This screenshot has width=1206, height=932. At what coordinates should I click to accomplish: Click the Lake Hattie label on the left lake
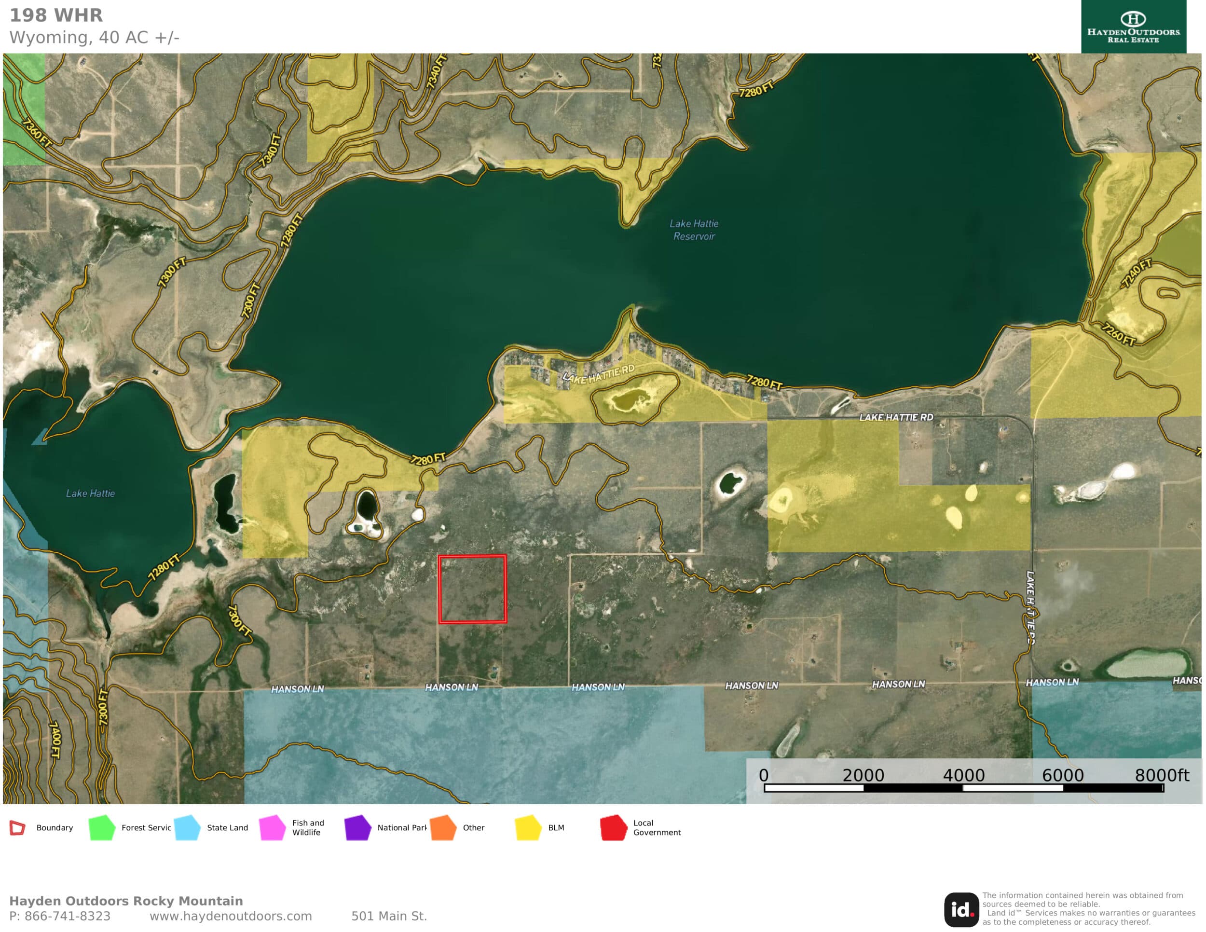pyautogui.click(x=91, y=493)
